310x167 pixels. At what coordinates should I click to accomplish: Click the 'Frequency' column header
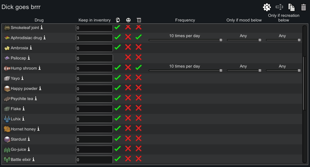point(185,20)
